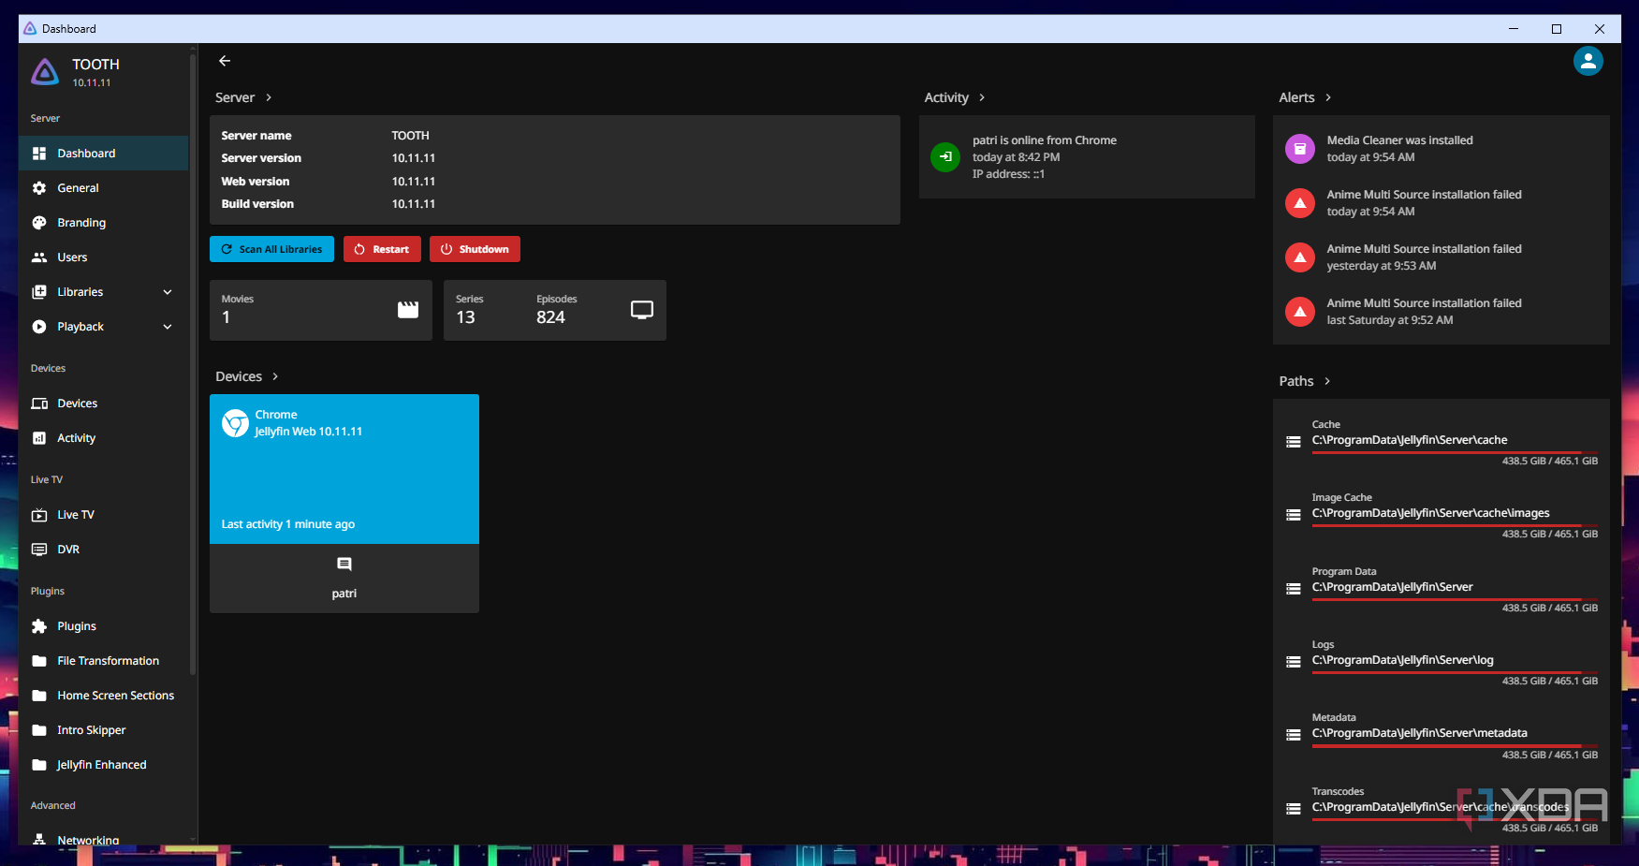This screenshot has height=866, width=1639.
Task: Click red warning icon for last Saturday alert
Action: [x=1300, y=312]
